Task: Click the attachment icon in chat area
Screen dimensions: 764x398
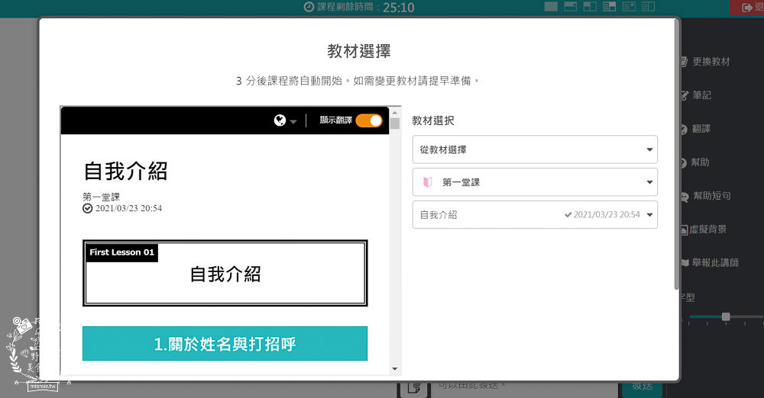Action: tap(414, 387)
